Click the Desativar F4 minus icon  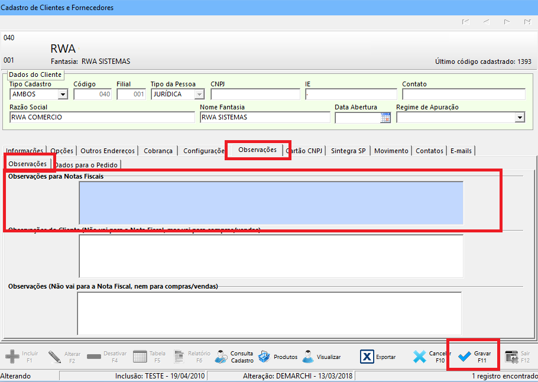(x=93, y=357)
